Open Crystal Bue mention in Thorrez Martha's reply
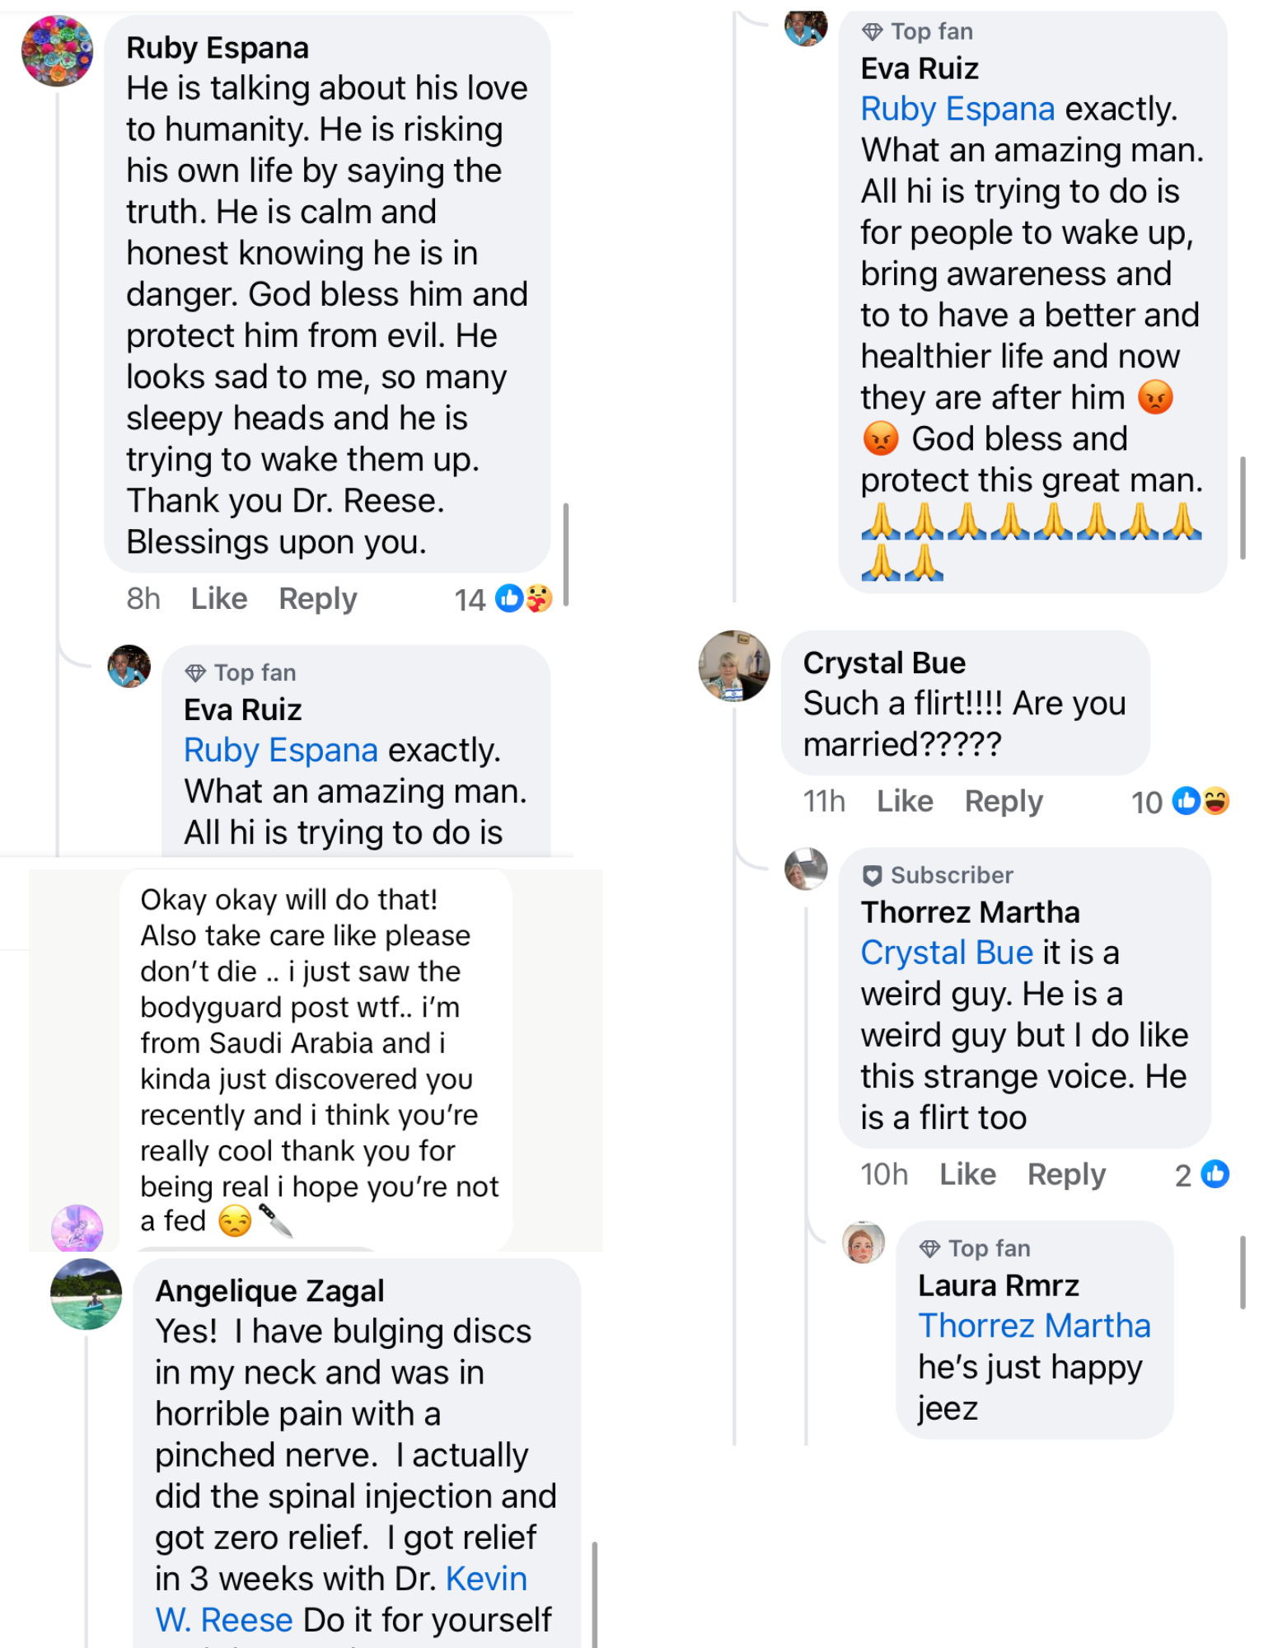 [x=947, y=953]
